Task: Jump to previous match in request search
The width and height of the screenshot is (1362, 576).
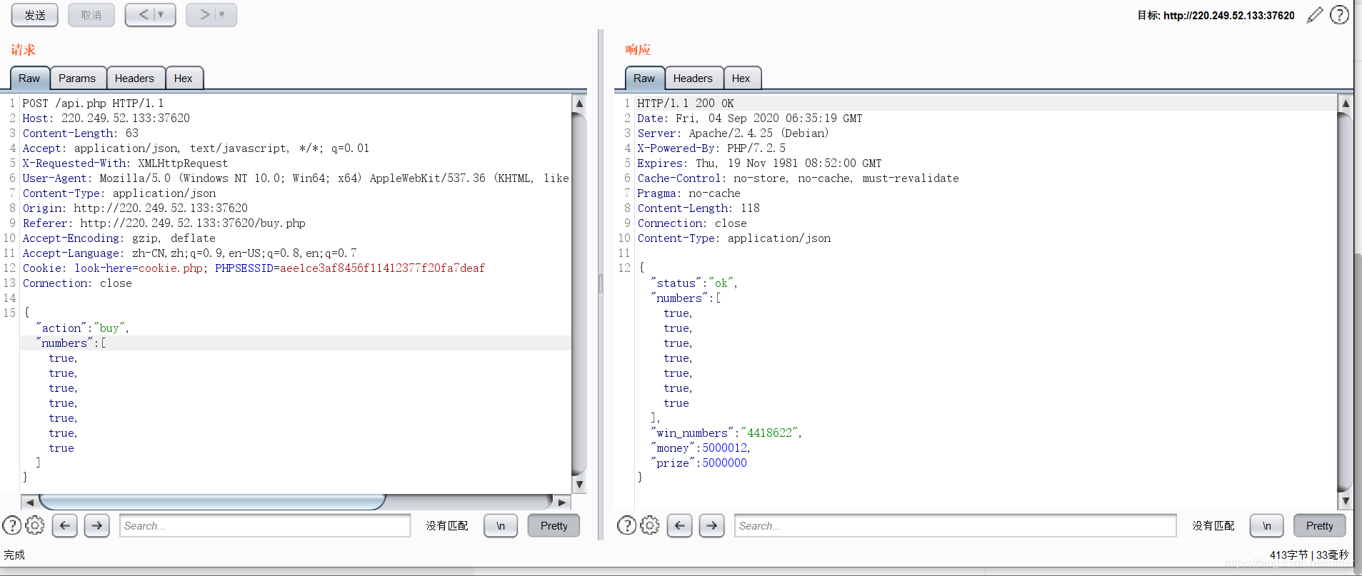Action: point(65,526)
